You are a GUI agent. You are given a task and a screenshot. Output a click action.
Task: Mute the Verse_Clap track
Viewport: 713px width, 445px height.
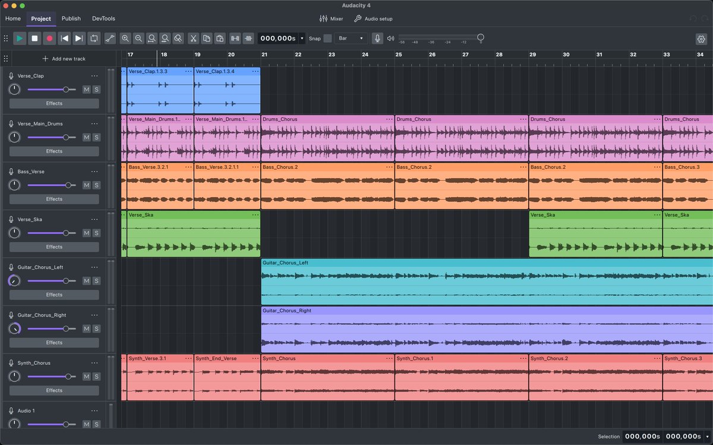coord(86,89)
